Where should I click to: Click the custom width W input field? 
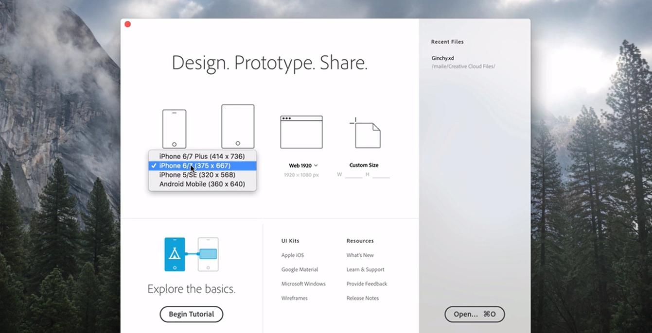[353, 174]
